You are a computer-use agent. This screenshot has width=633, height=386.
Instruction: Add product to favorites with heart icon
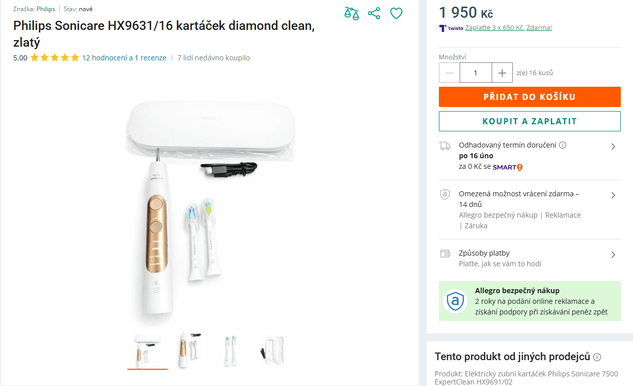396,13
